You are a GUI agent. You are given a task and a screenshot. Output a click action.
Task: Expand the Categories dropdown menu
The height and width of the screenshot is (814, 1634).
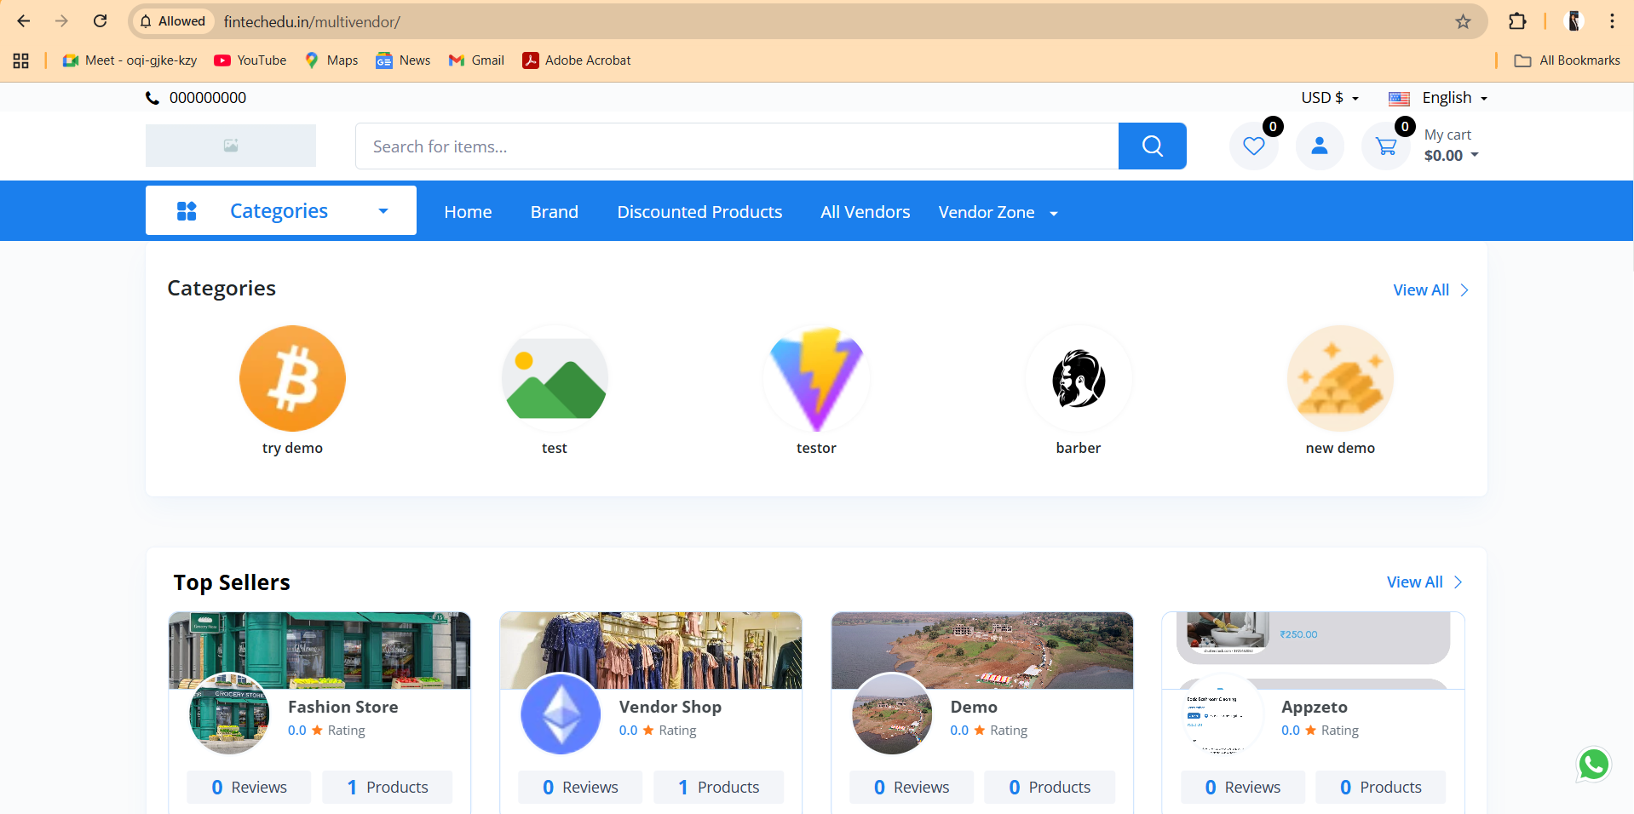click(x=280, y=211)
